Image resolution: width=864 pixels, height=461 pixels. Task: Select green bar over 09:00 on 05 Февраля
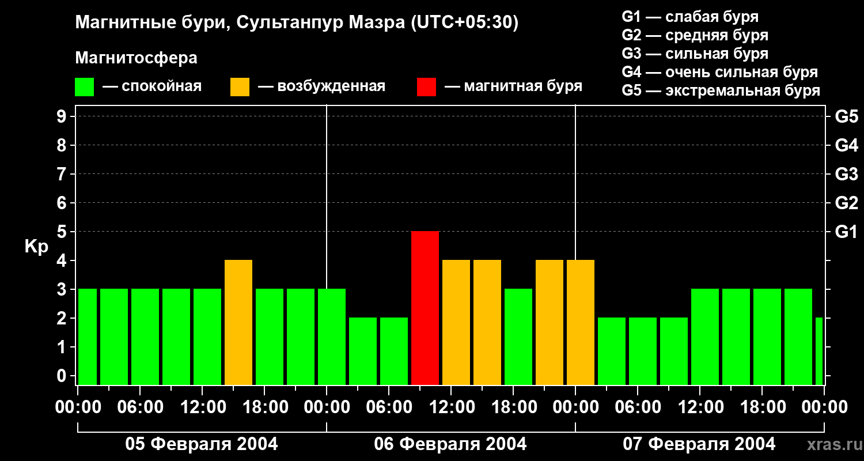pos(176,337)
